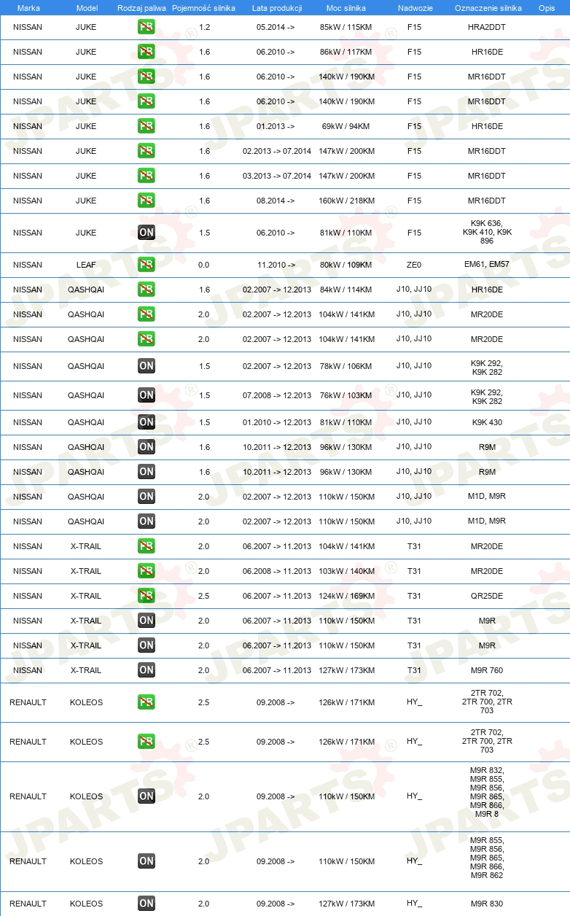This screenshot has height=916, width=570.
Task: Click fuel icon in NISSAN LEAF row
Action: [x=146, y=265]
